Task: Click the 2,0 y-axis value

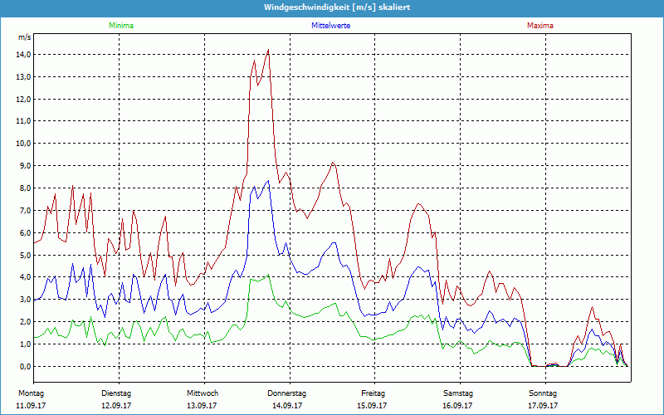Action: pos(25,322)
